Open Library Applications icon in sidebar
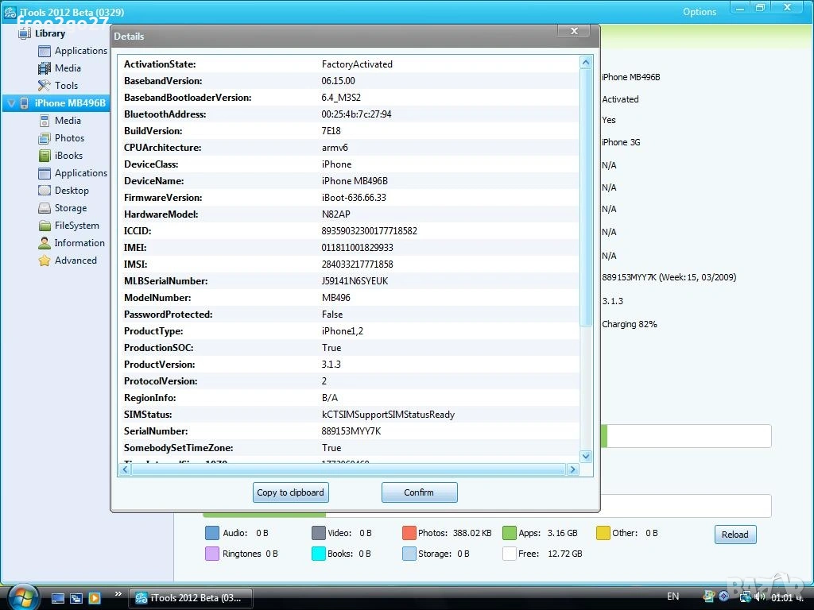814x610 pixels. pyautogui.click(x=45, y=51)
